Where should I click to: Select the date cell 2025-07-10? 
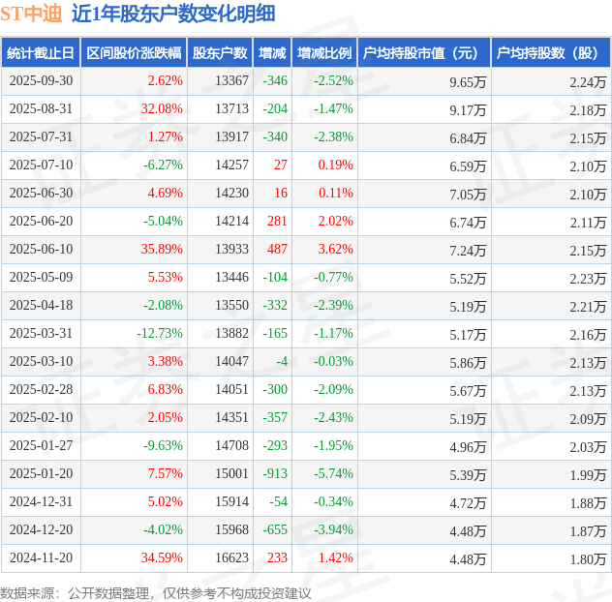click(x=41, y=166)
